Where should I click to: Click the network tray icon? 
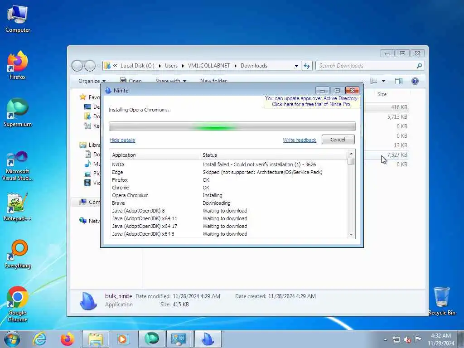tap(396, 339)
